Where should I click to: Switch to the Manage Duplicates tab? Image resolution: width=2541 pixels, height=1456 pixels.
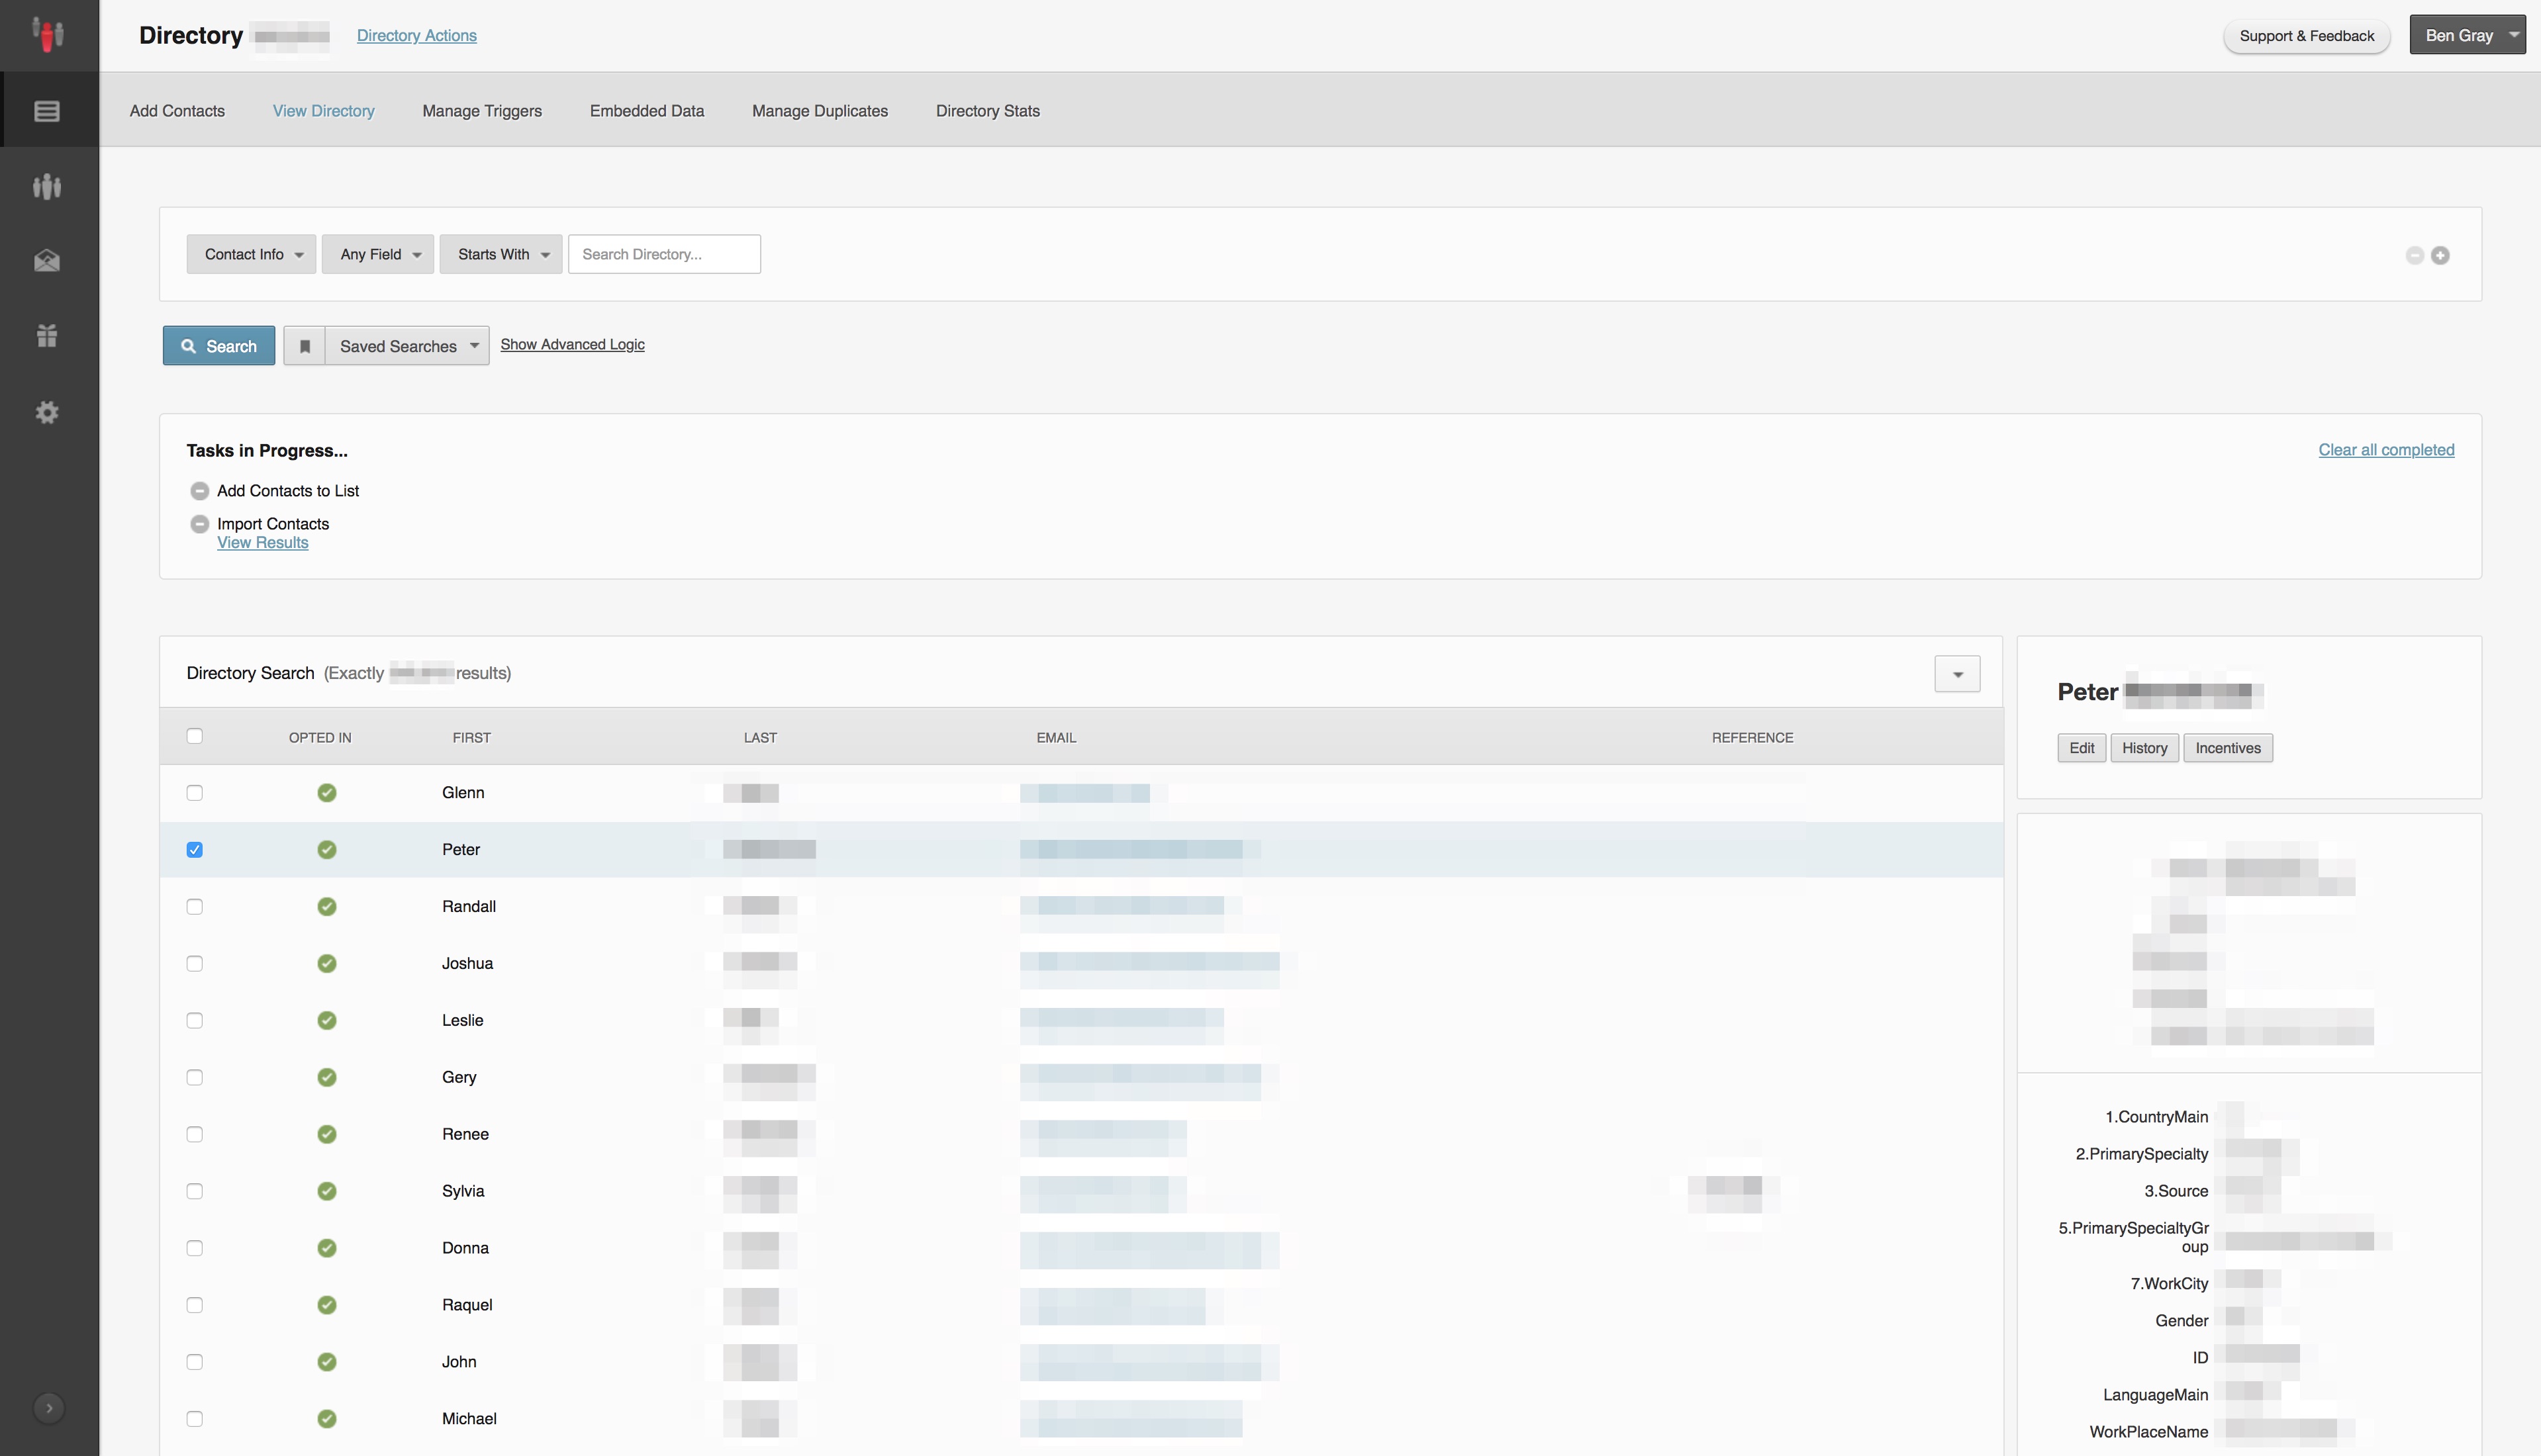(820, 111)
